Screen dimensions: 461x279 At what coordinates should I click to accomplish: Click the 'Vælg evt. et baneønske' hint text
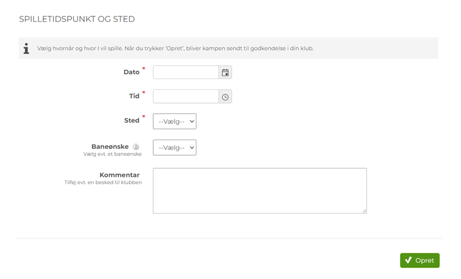[112, 154]
